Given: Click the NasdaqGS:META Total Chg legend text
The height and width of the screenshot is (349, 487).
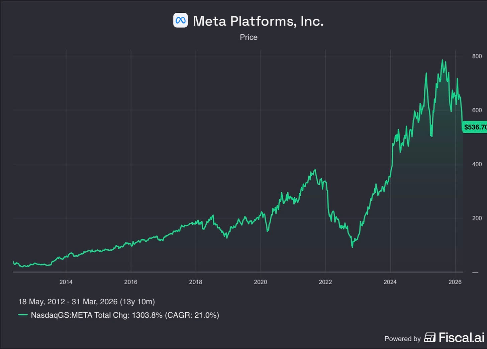Looking at the screenshot, I should tap(125, 315).
